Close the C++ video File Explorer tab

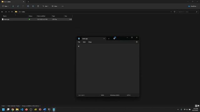tap(23, 2)
